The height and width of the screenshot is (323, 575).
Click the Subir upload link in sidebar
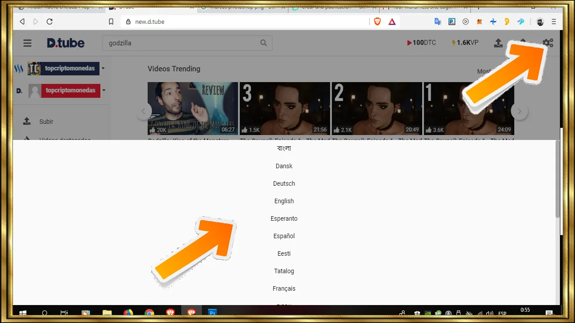pos(46,122)
